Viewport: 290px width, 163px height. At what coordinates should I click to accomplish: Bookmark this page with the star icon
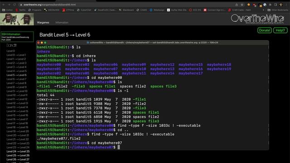pyautogui.click(x=242, y=5)
